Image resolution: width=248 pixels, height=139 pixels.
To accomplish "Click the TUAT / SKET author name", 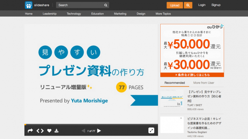I will pyautogui.click(x=195, y=105).
